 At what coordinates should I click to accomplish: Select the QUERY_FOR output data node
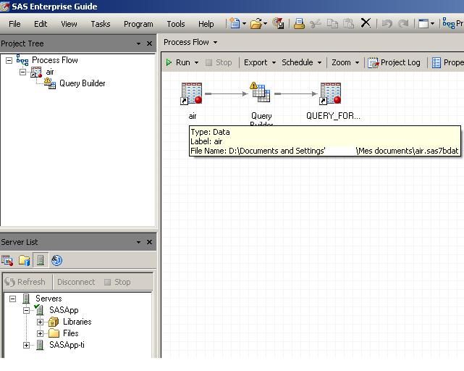point(331,93)
